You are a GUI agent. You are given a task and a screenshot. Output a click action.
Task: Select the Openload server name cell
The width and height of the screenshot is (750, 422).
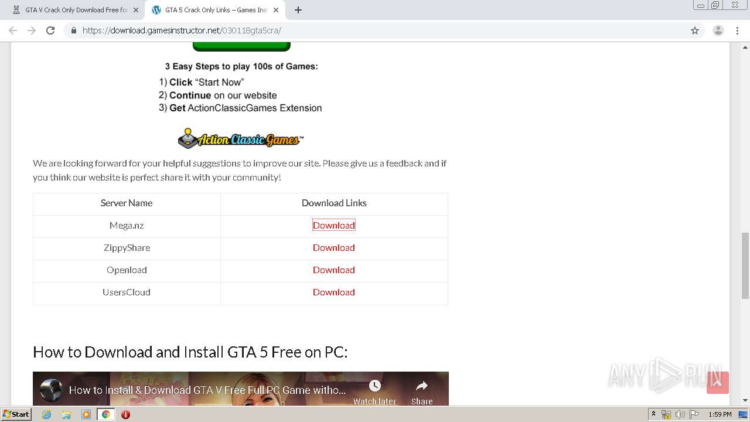coord(127,270)
